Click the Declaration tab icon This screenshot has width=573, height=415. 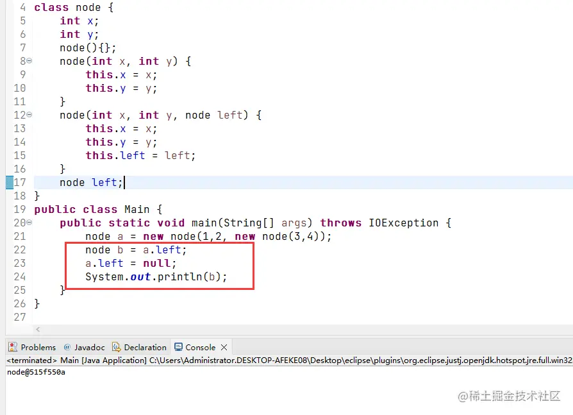[116, 346]
